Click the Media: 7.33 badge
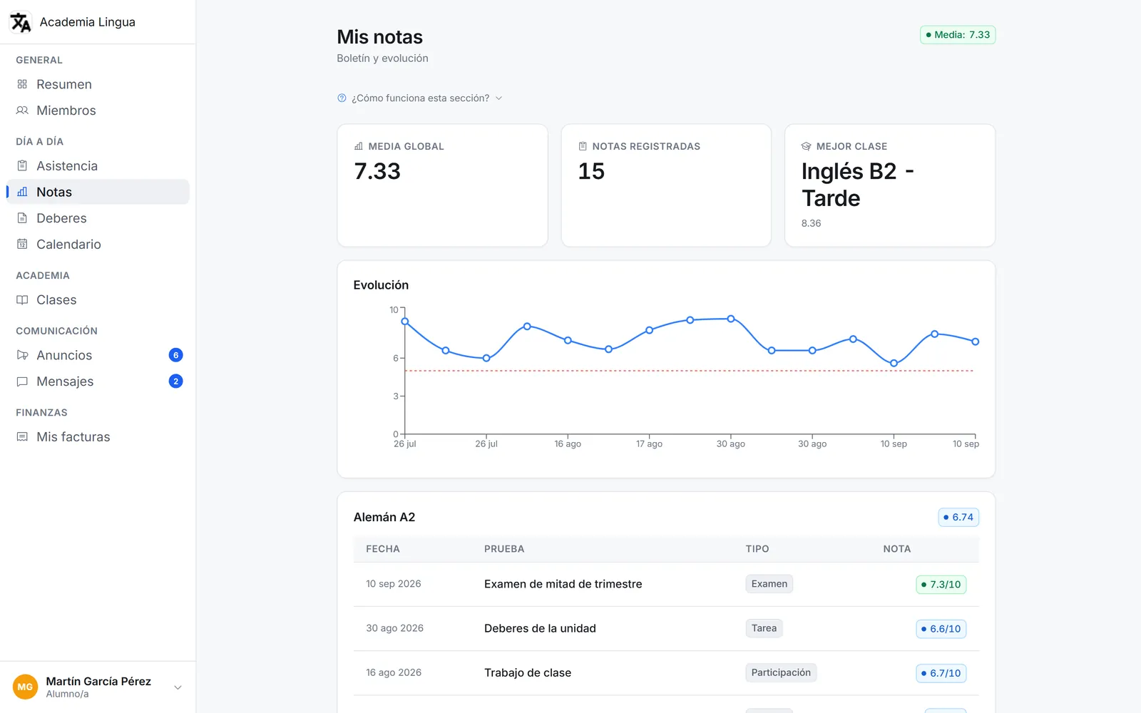1141x713 pixels. [957, 35]
